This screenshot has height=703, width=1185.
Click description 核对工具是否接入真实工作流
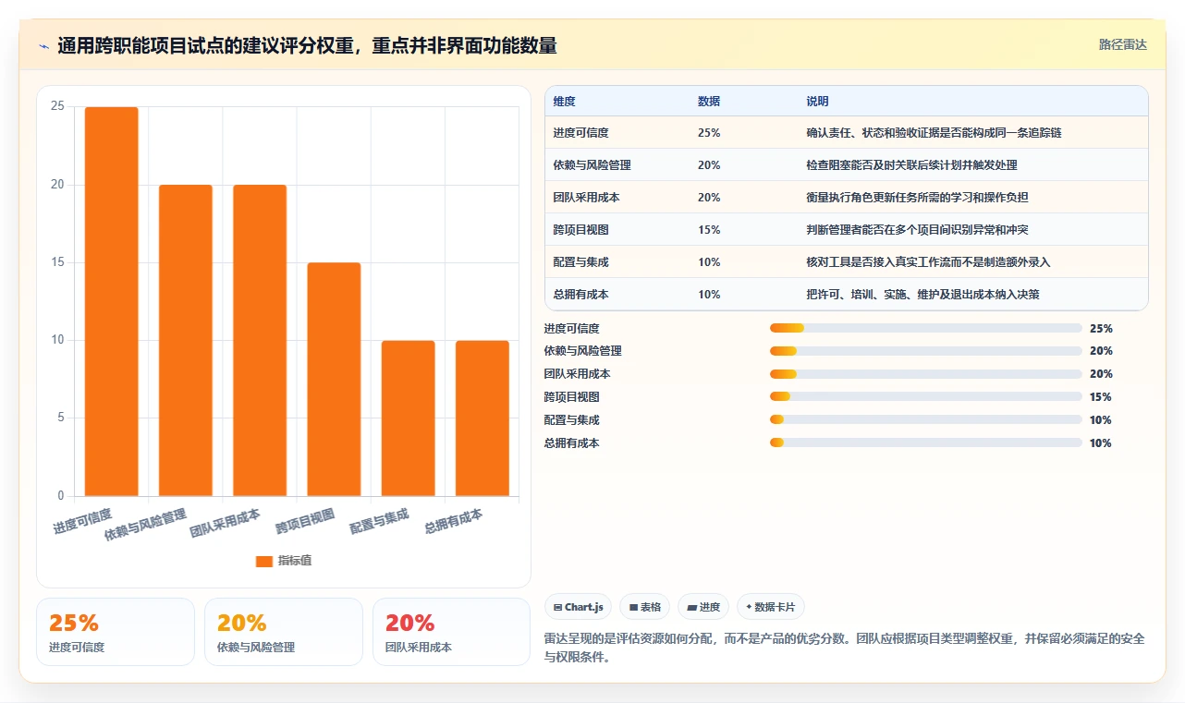tap(928, 262)
